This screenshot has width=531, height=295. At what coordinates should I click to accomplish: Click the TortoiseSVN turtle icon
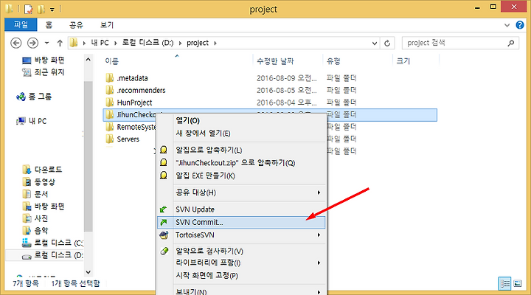pyautogui.click(x=164, y=235)
